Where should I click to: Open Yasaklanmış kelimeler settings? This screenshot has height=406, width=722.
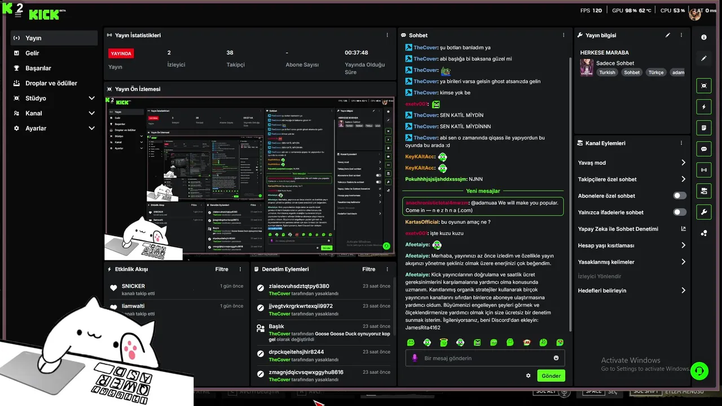click(632, 262)
